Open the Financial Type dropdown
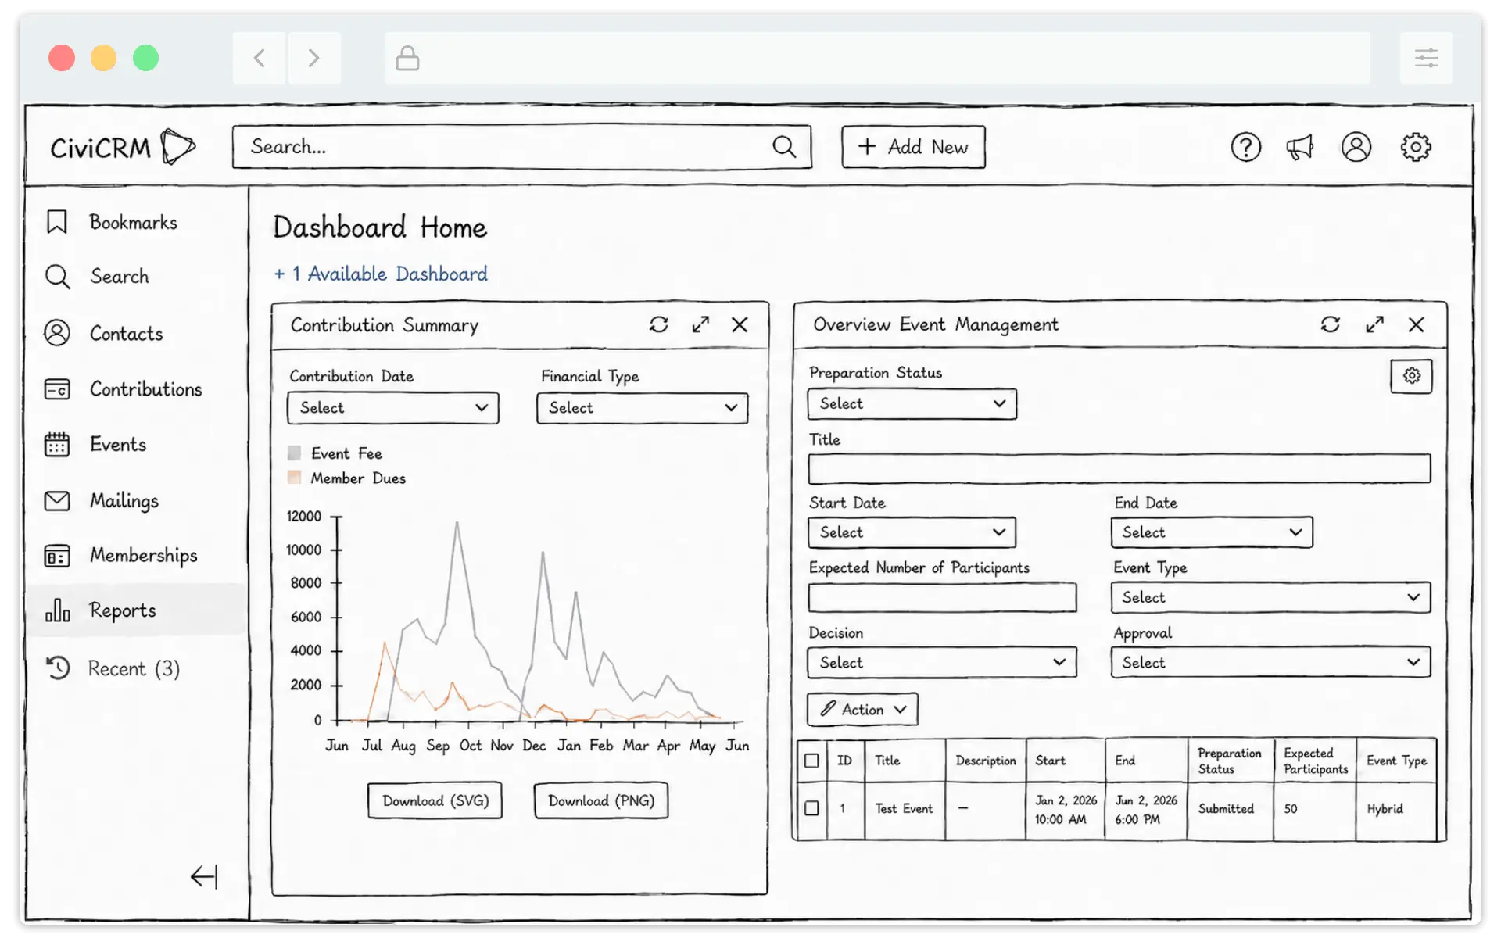This screenshot has height=938, width=1501. pos(642,408)
